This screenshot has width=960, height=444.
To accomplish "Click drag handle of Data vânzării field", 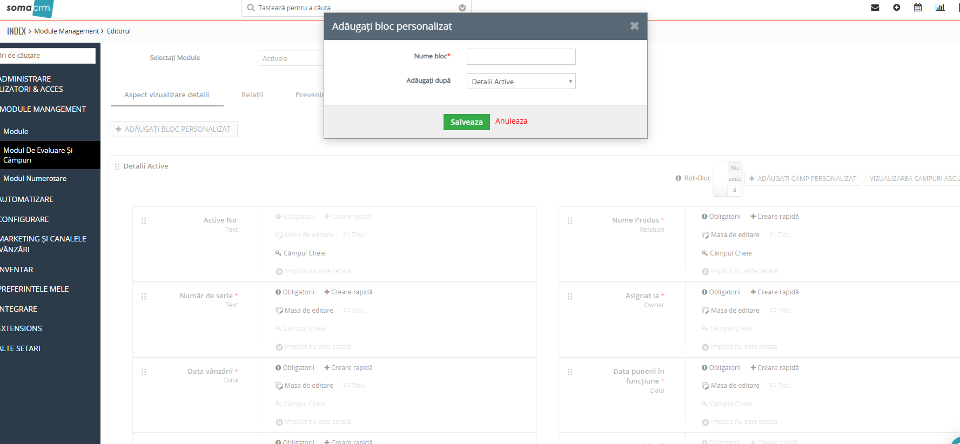I will (144, 372).
